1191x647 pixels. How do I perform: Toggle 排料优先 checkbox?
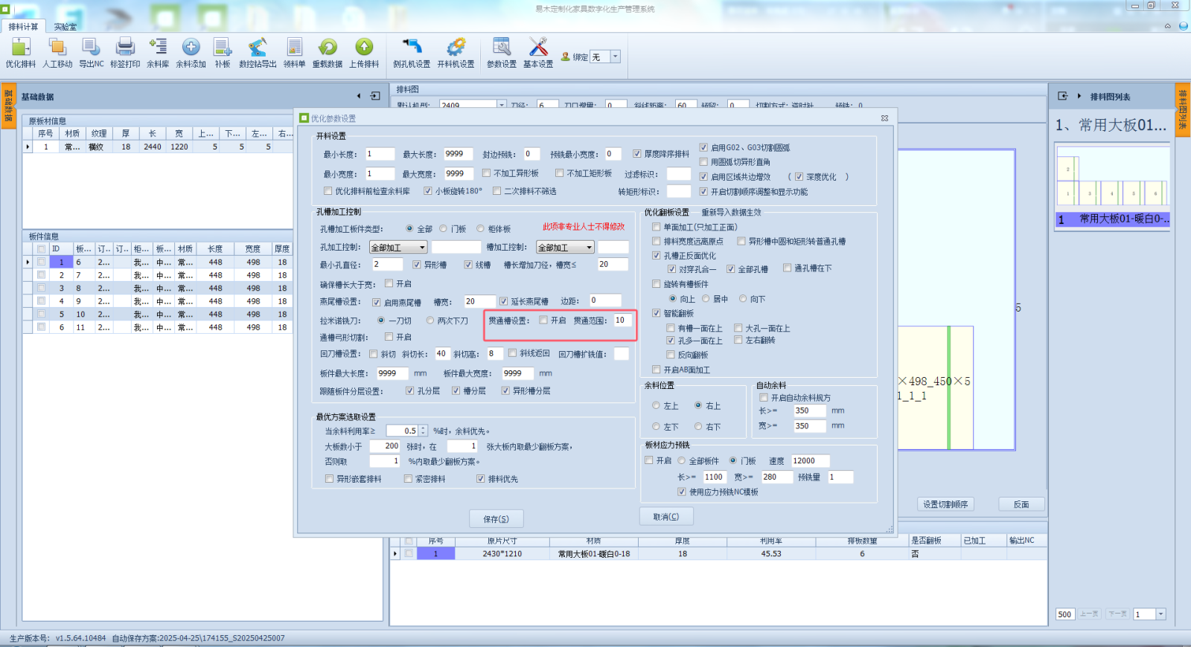point(481,479)
